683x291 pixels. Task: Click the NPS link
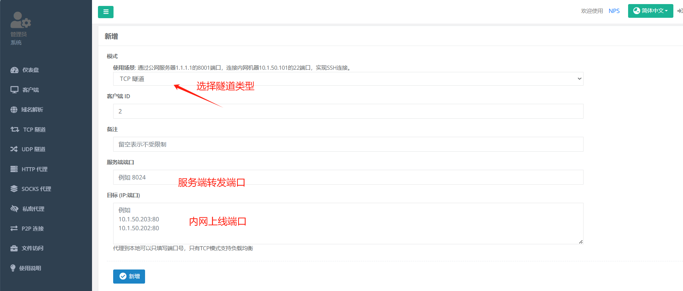pos(614,11)
